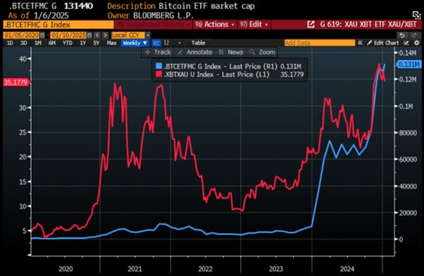Select the 1D time range
This screenshot has width=424, height=276.
[10, 43]
